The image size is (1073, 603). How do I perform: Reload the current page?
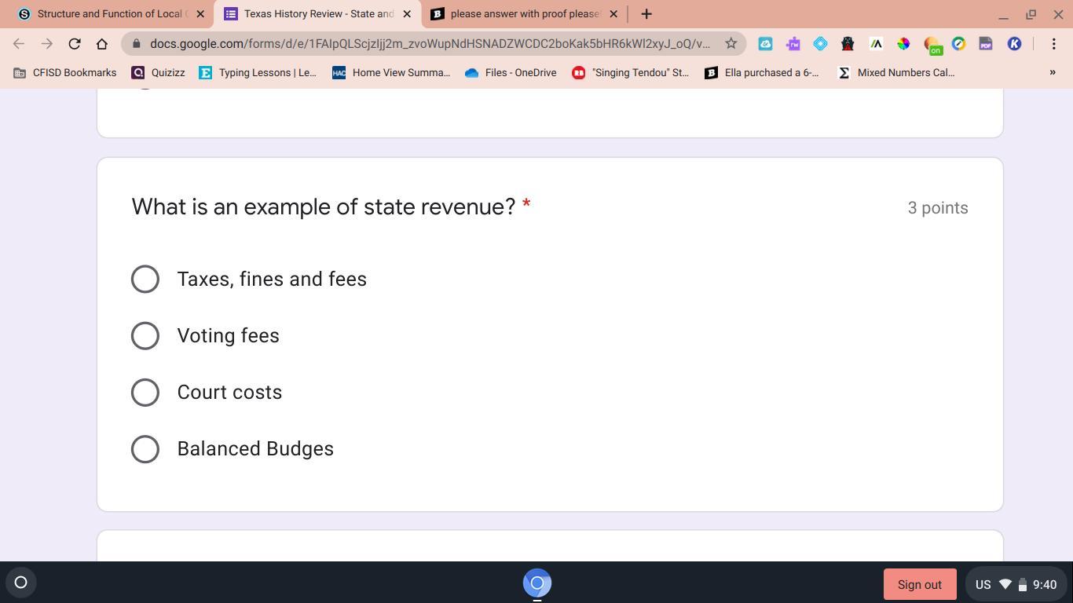pos(75,44)
